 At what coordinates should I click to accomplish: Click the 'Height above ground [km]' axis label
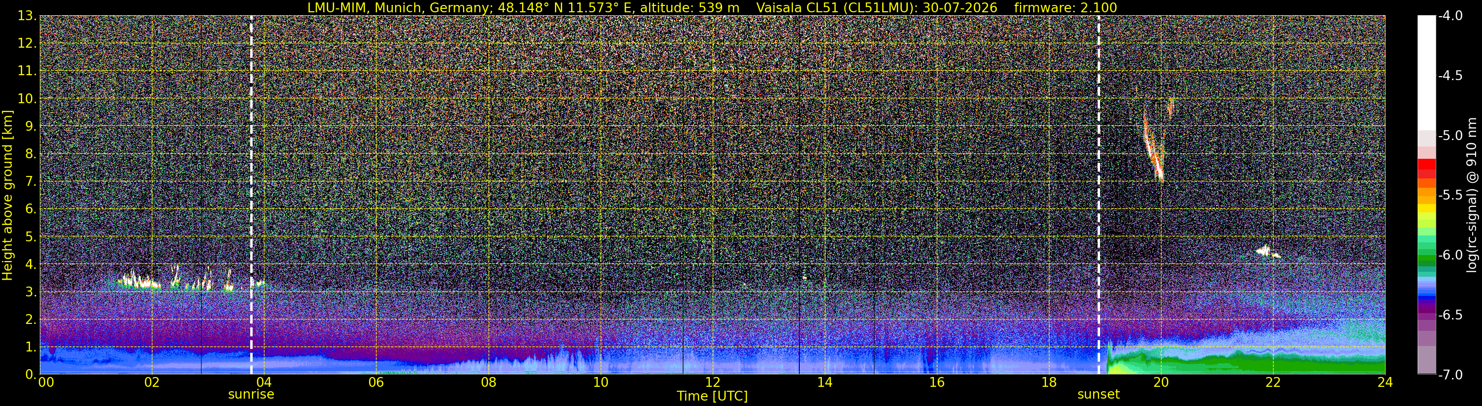tap(7, 196)
